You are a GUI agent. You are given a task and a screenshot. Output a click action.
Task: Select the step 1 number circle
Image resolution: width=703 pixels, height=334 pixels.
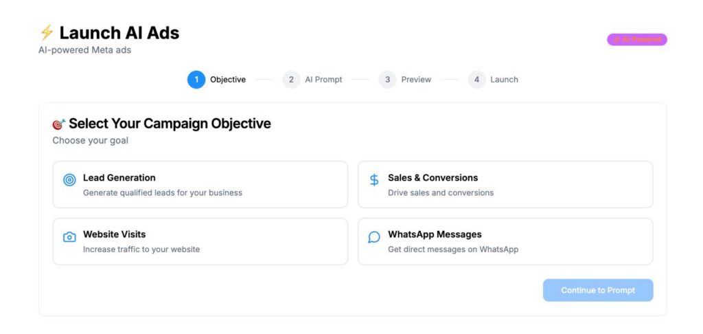[196, 80]
